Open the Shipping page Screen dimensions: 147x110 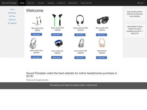point(51,3)
